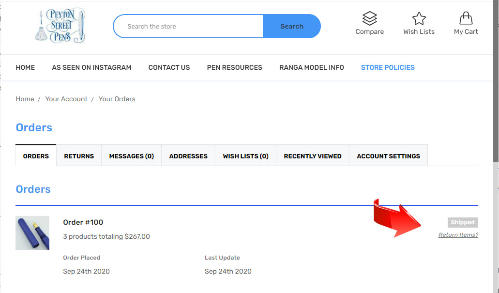The image size is (499, 293).
Task: Click Your Account breadcrumb link
Action: pyautogui.click(x=66, y=99)
